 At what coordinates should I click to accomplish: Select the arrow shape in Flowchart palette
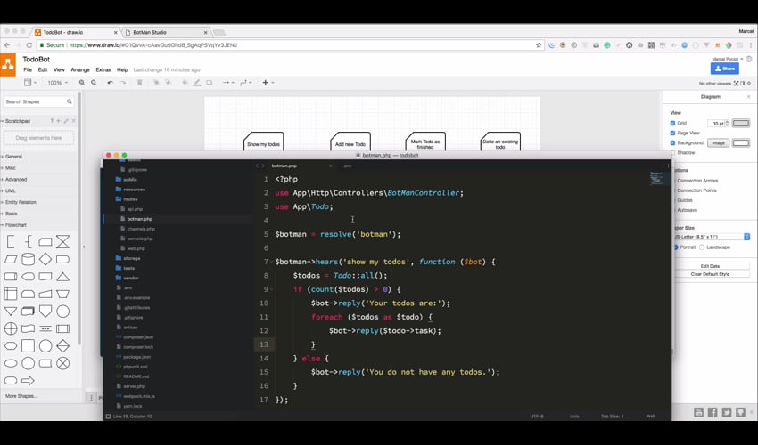click(x=28, y=380)
